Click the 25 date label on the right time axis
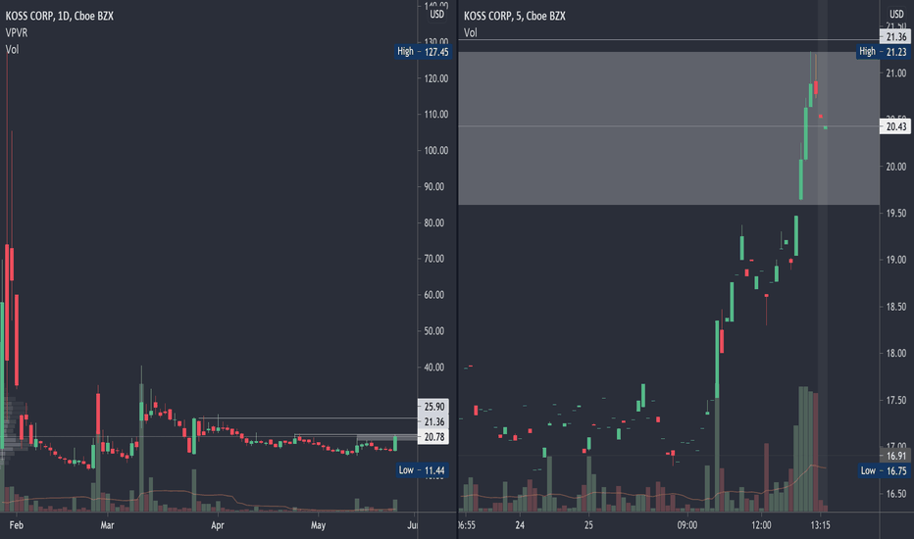 point(588,525)
